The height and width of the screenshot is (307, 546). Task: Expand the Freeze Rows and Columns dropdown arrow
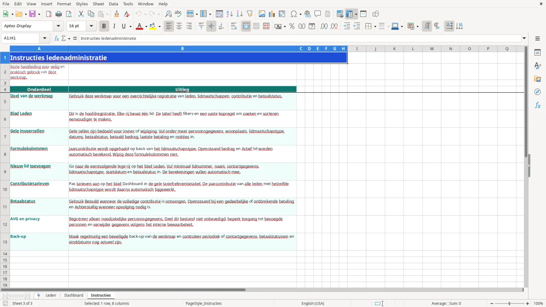(x=356, y=14)
